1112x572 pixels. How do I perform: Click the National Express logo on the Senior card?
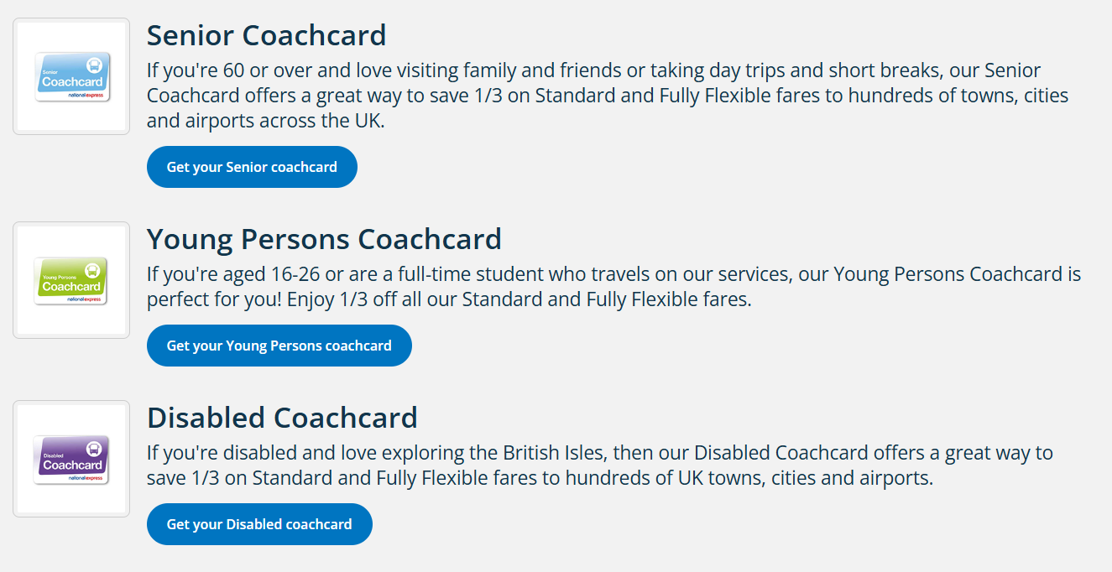pos(85,96)
